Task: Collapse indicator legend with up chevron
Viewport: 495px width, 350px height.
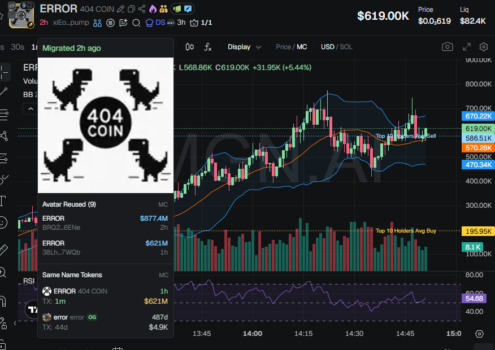Action: coord(31,109)
